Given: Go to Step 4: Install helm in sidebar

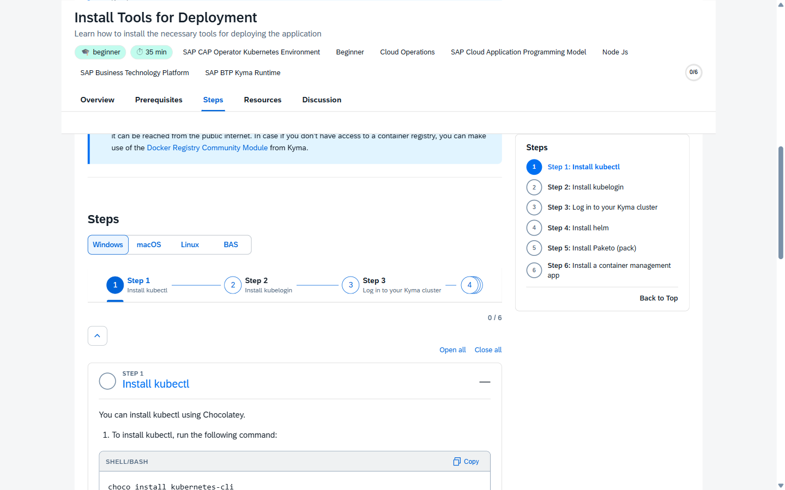Looking at the screenshot, I should 578,228.
